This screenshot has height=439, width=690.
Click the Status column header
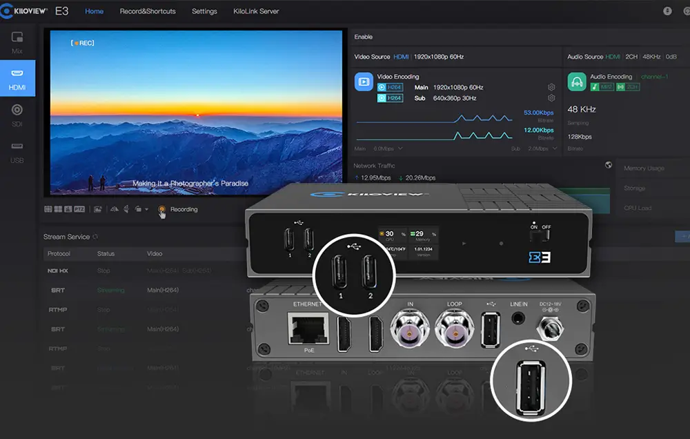106,253
